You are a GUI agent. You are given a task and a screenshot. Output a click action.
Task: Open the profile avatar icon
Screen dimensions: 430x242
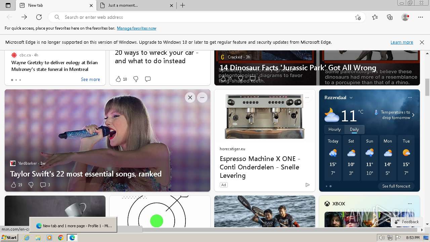405,17
